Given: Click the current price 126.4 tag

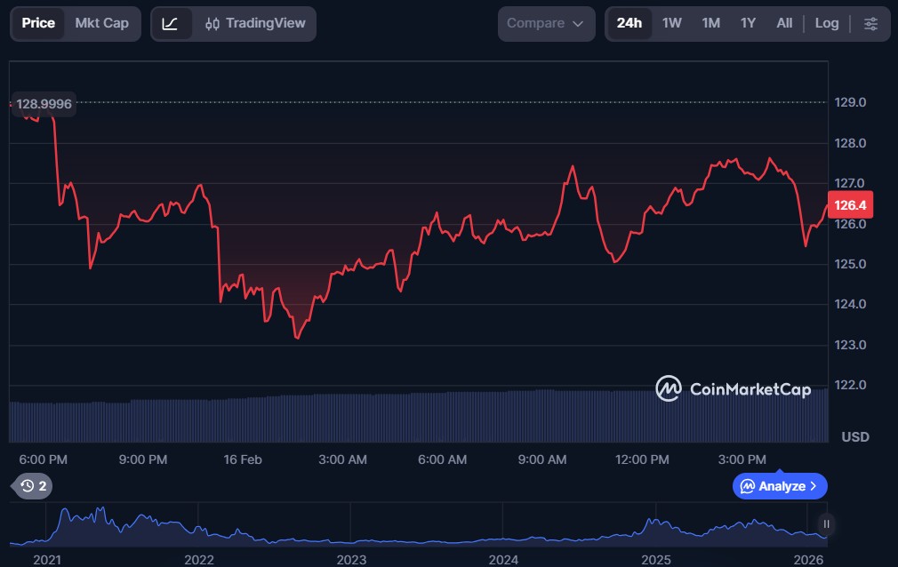Looking at the screenshot, I should 850,205.
